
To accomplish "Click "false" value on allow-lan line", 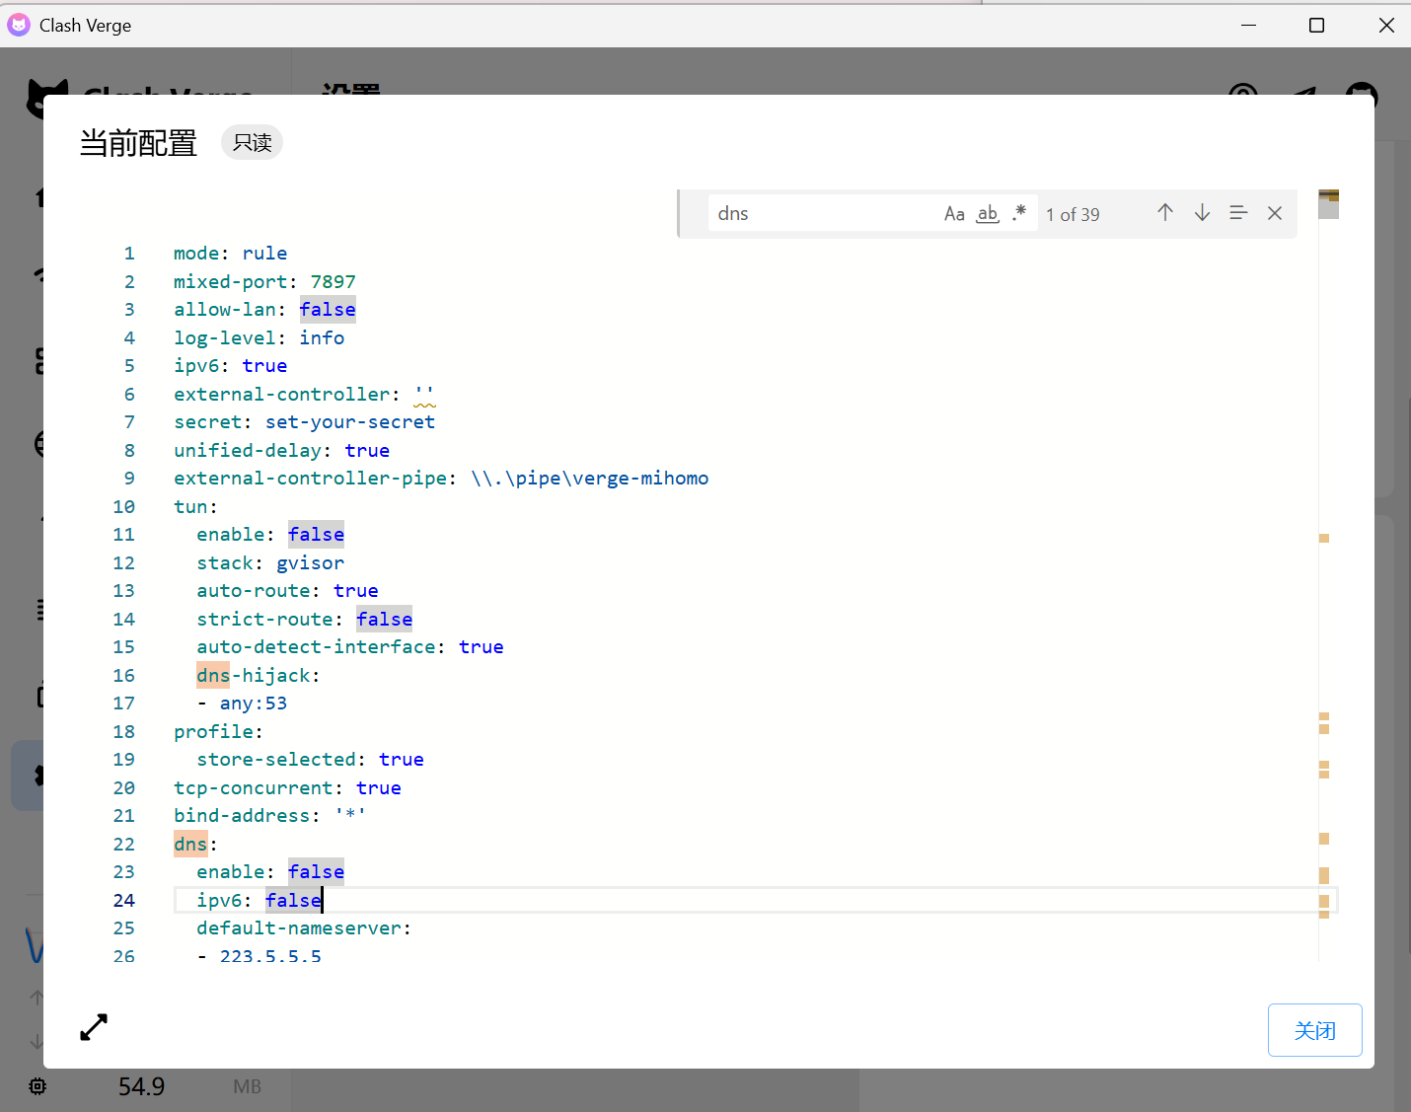I will 328,310.
